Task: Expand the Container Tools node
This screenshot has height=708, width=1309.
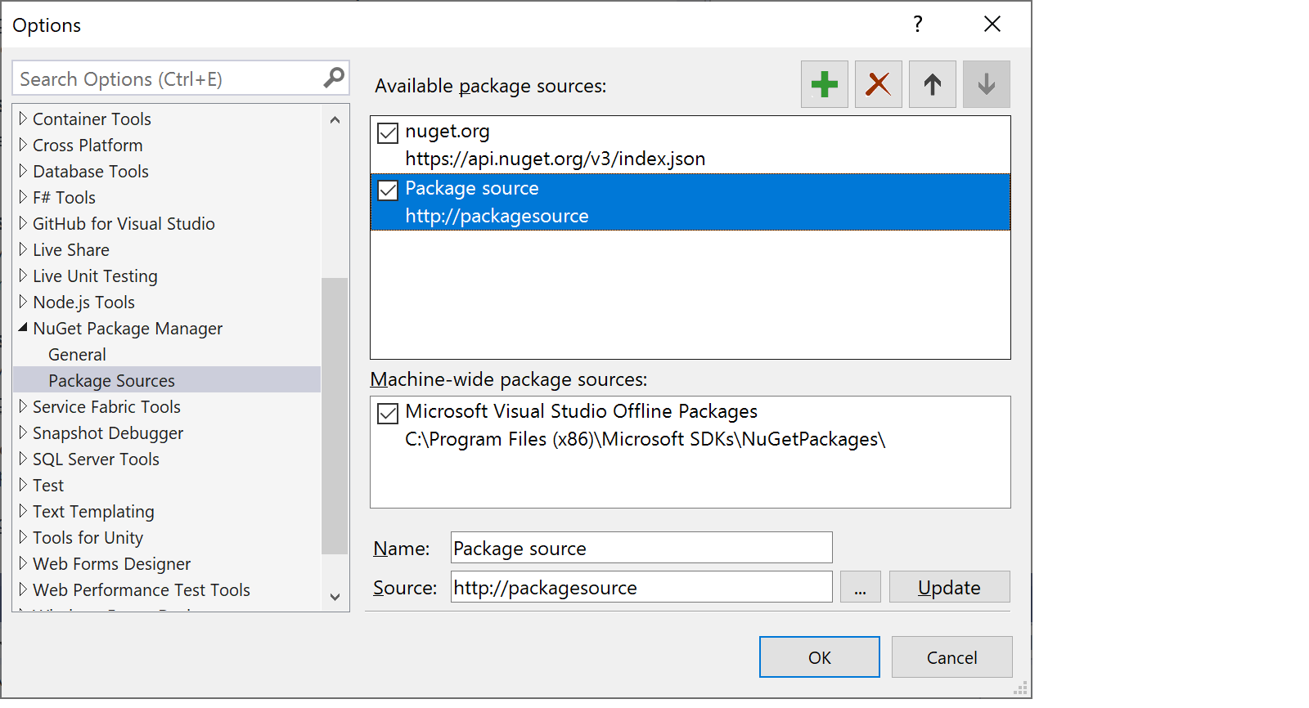Action: pos(23,119)
